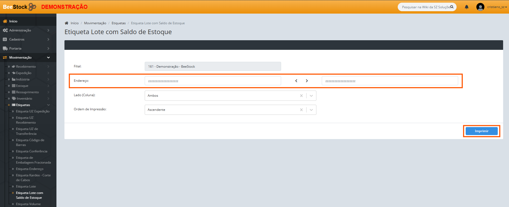Go to Etiquetas via the breadcrumb link
The image size is (509, 207).
coord(118,23)
